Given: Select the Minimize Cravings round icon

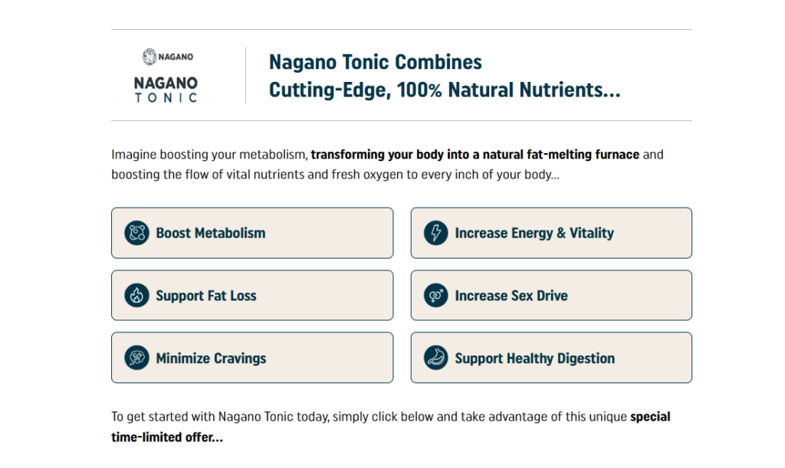Looking at the screenshot, I should (136, 358).
